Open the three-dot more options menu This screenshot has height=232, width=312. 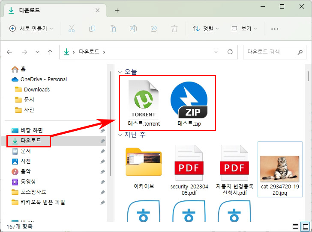[275, 29]
